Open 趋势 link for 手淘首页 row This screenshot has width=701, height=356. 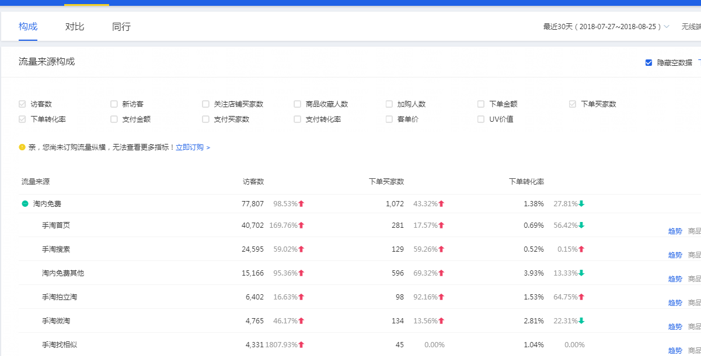pyautogui.click(x=675, y=231)
